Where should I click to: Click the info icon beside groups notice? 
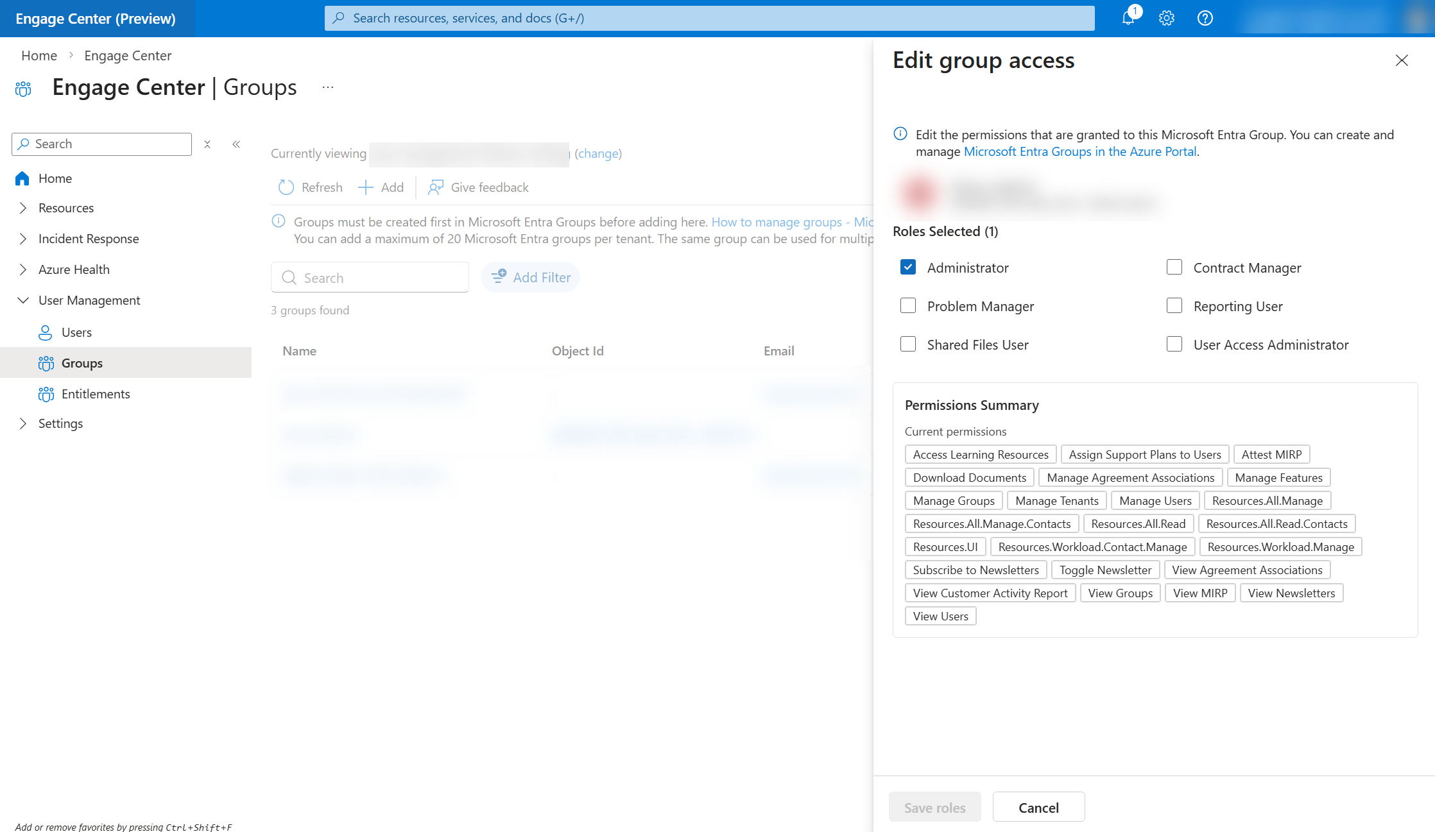pyautogui.click(x=279, y=221)
